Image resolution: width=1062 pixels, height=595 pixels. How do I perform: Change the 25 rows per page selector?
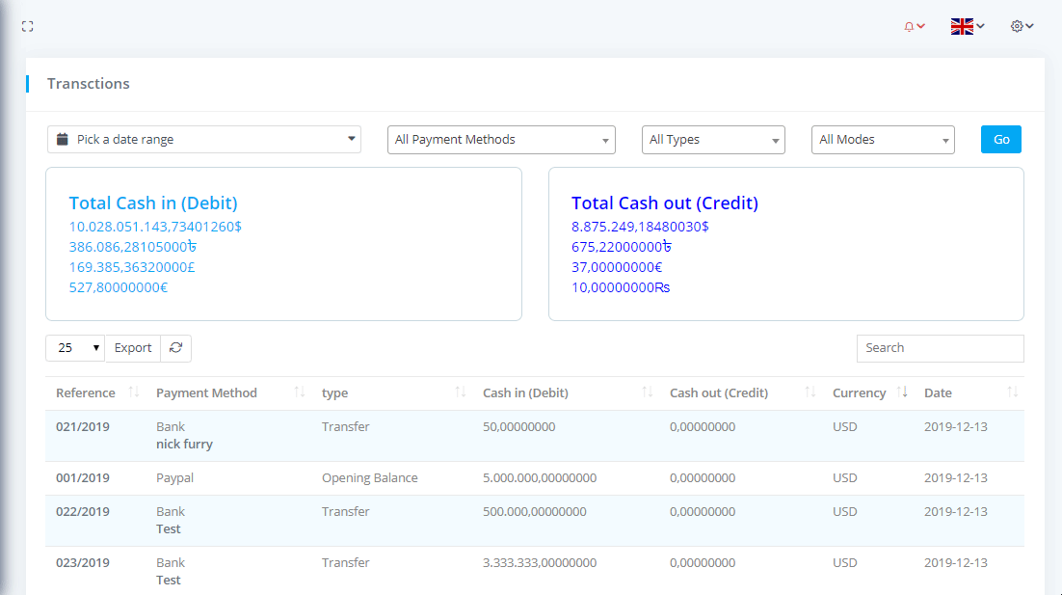tap(75, 348)
